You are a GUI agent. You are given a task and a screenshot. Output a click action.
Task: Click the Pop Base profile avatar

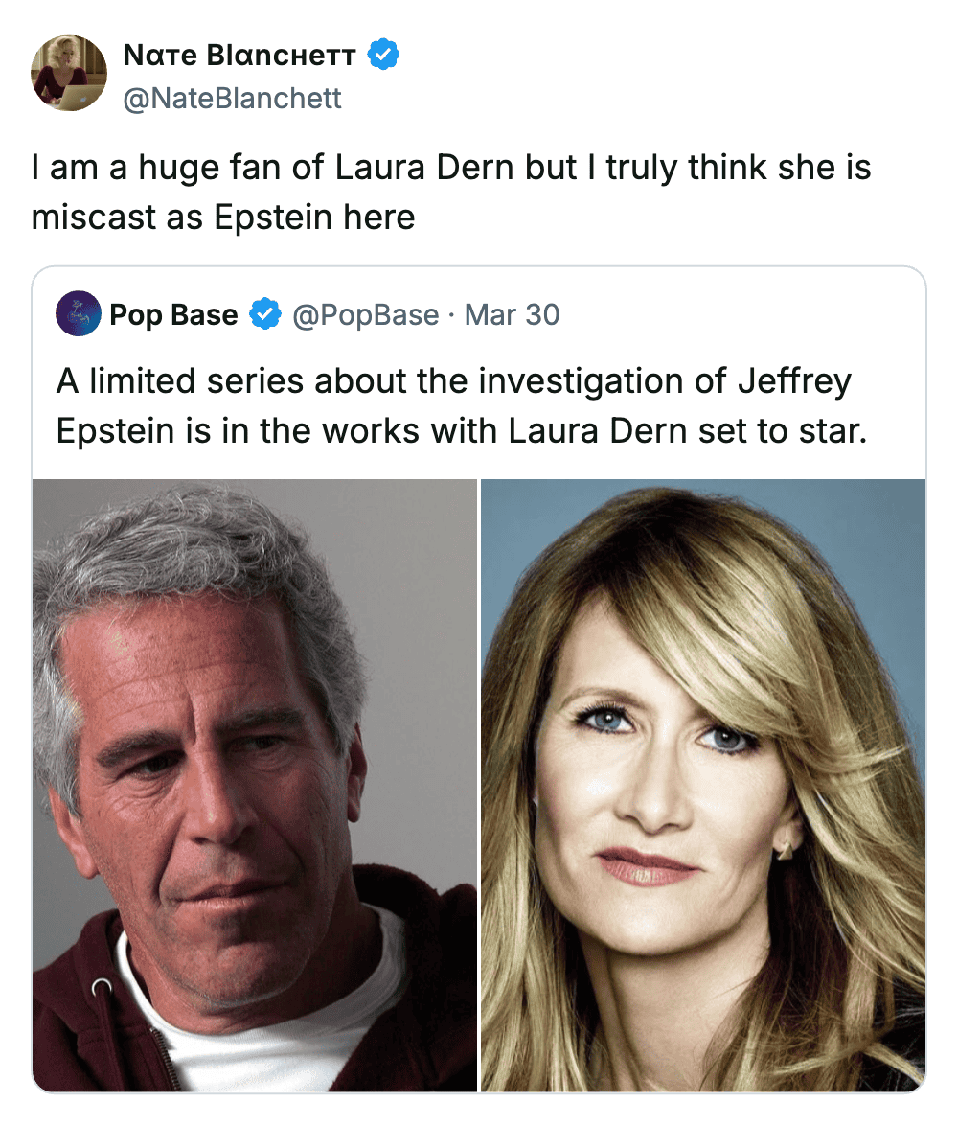tap(79, 313)
